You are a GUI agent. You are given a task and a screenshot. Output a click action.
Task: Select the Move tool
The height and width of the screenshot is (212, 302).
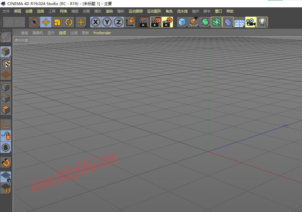pos(46,22)
